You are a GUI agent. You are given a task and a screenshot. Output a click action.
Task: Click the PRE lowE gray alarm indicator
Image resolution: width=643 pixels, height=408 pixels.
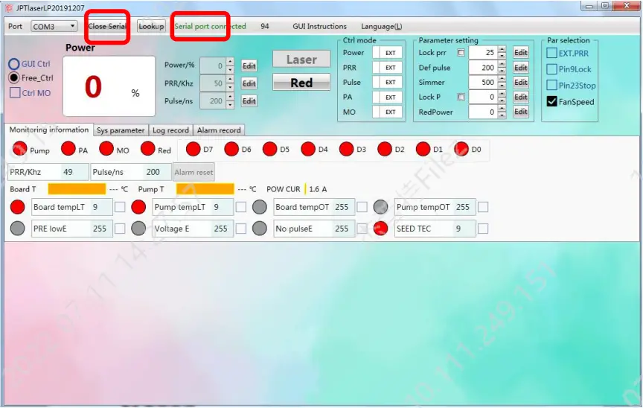[17, 229]
